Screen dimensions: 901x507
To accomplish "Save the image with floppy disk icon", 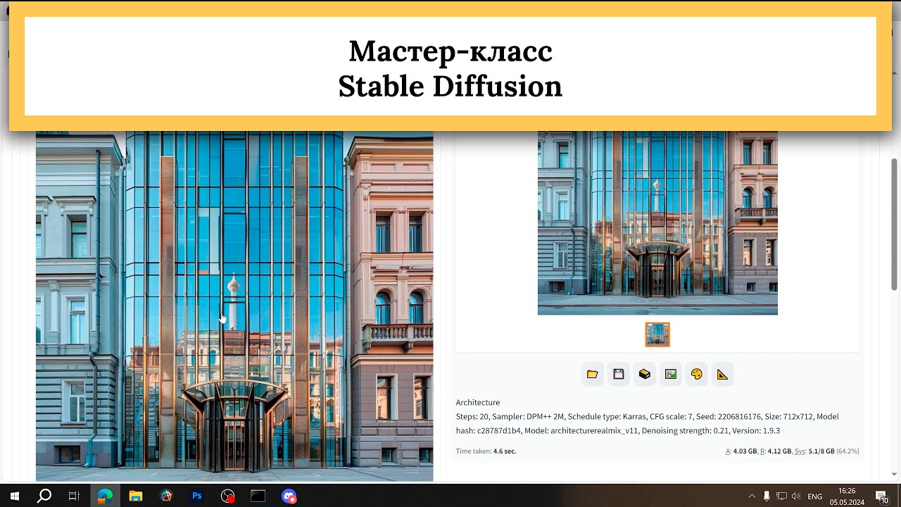I will [618, 374].
